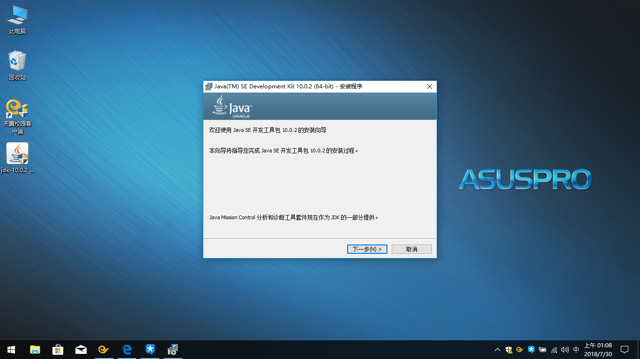Image resolution: width=640 pixels, height=359 pixels.
Task: Click the 本向导将指导您完成 description line
Action: click(284, 151)
